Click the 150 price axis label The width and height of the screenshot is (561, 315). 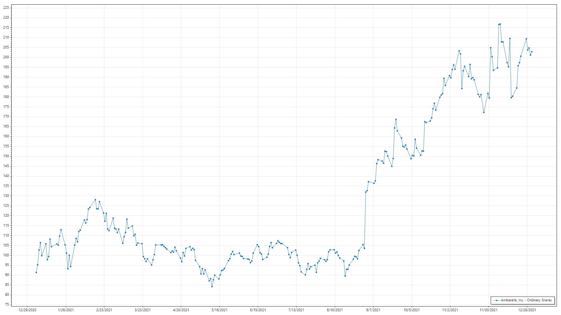coord(6,156)
